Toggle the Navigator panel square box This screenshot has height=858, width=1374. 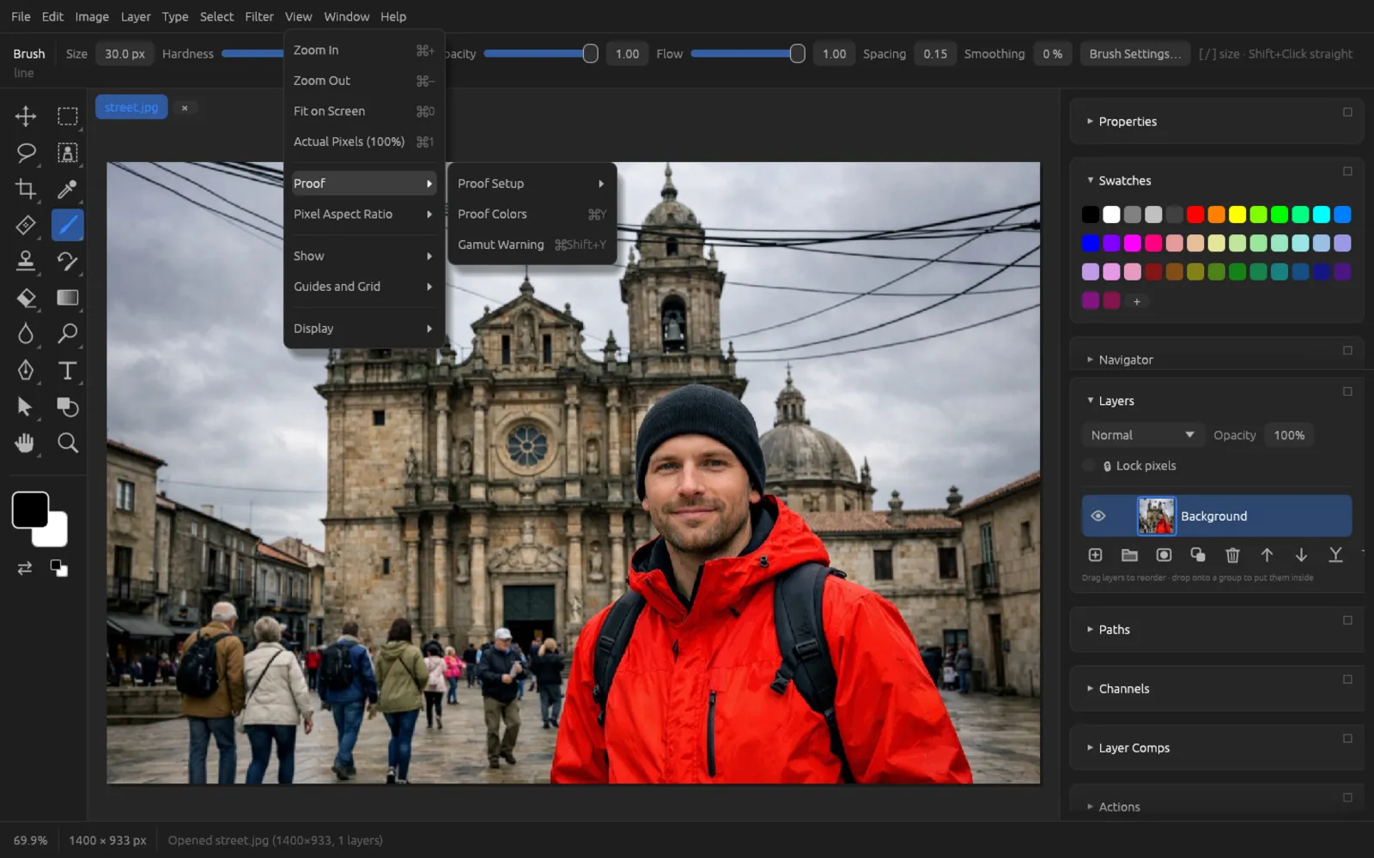point(1347,350)
